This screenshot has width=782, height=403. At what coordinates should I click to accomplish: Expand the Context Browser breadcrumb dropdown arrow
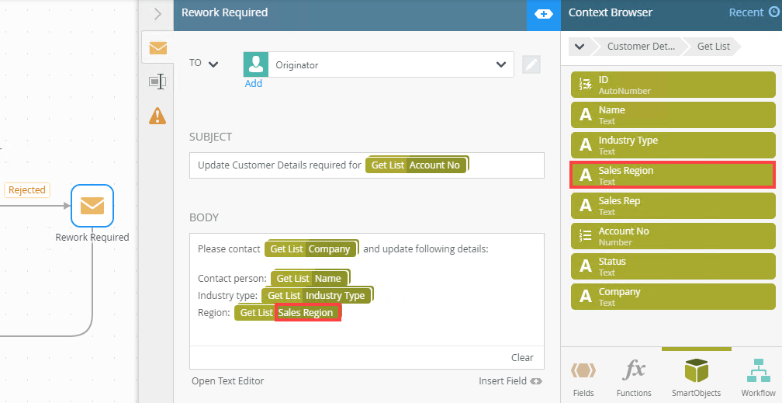pyautogui.click(x=580, y=47)
